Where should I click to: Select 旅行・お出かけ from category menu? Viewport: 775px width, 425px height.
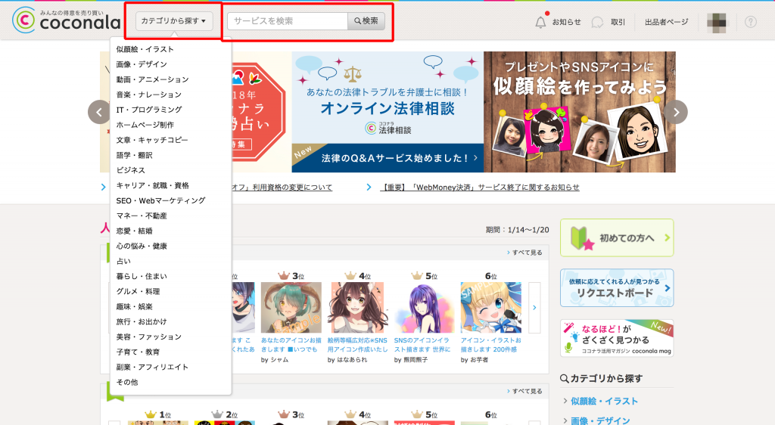[x=142, y=322]
